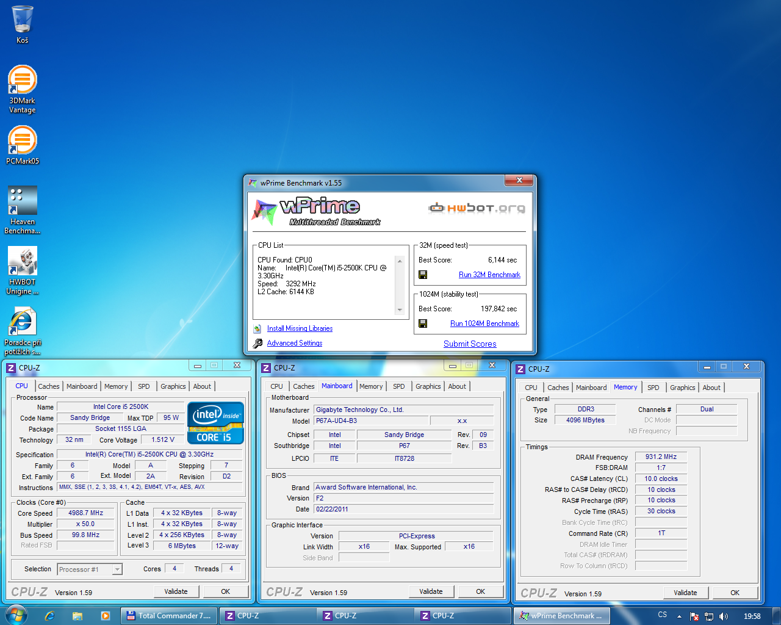
Task: Click OK in the Mainboard CPU-Z window
Action: click(481, 591)
